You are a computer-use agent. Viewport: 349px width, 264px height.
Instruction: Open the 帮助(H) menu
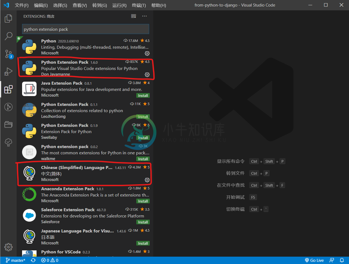click(158, 5)
